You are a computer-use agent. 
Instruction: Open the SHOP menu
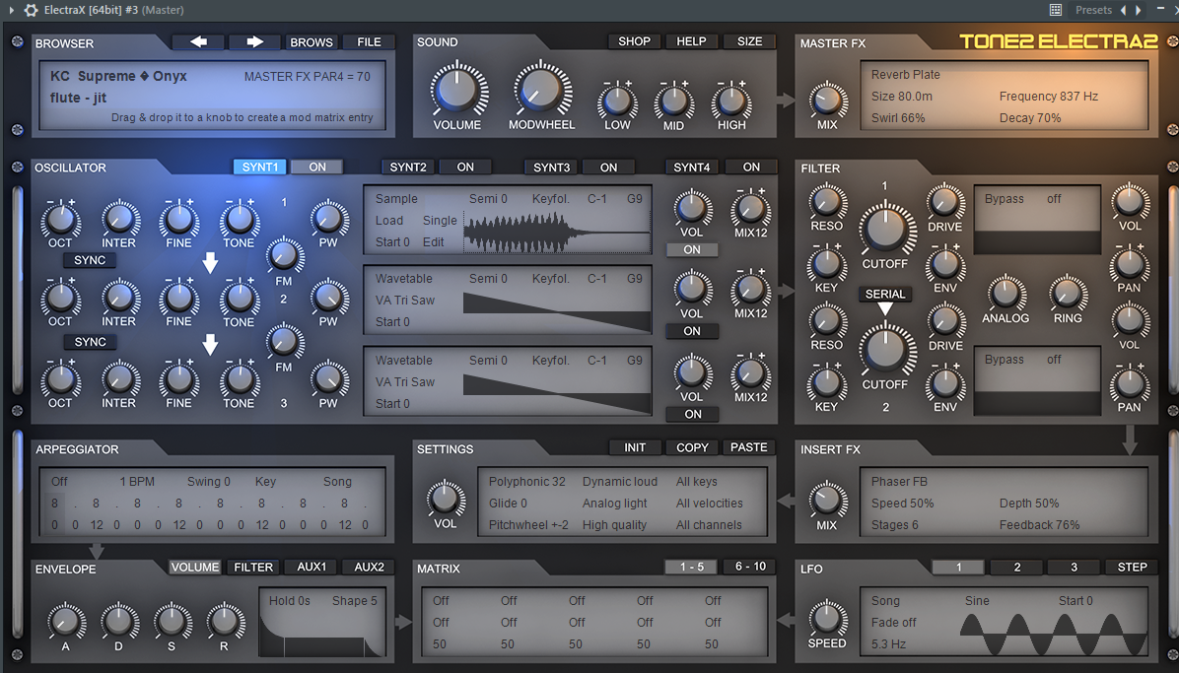coord(634,41)
